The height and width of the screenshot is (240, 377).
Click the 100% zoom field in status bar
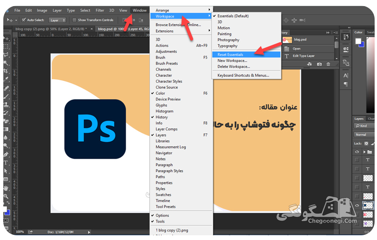click(x=20, y=232)
